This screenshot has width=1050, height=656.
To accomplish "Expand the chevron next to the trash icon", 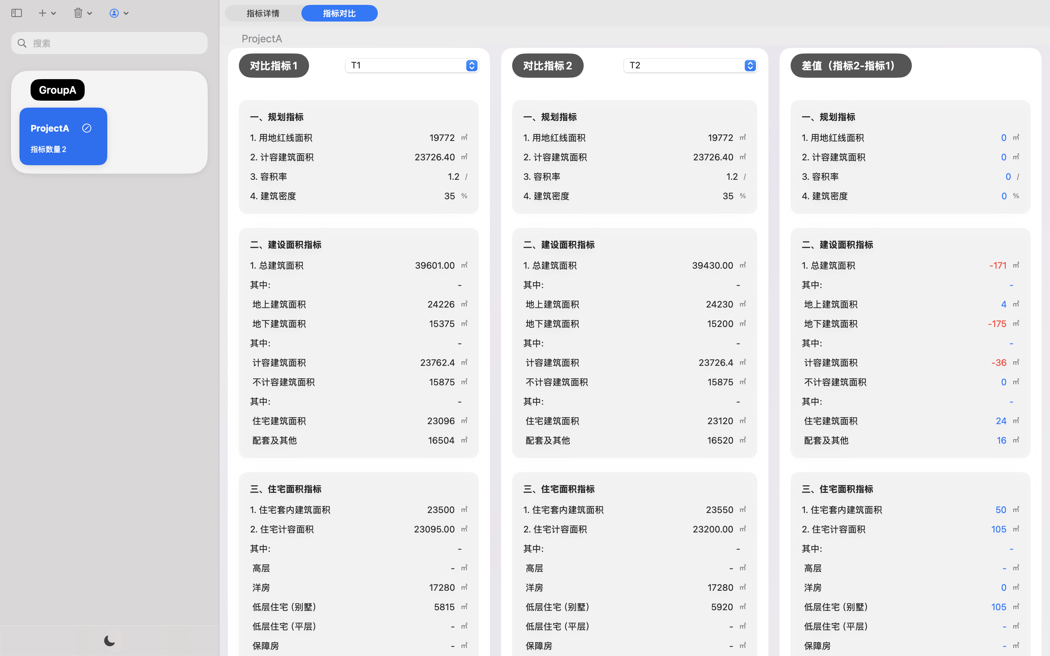I will pos(90,13).
